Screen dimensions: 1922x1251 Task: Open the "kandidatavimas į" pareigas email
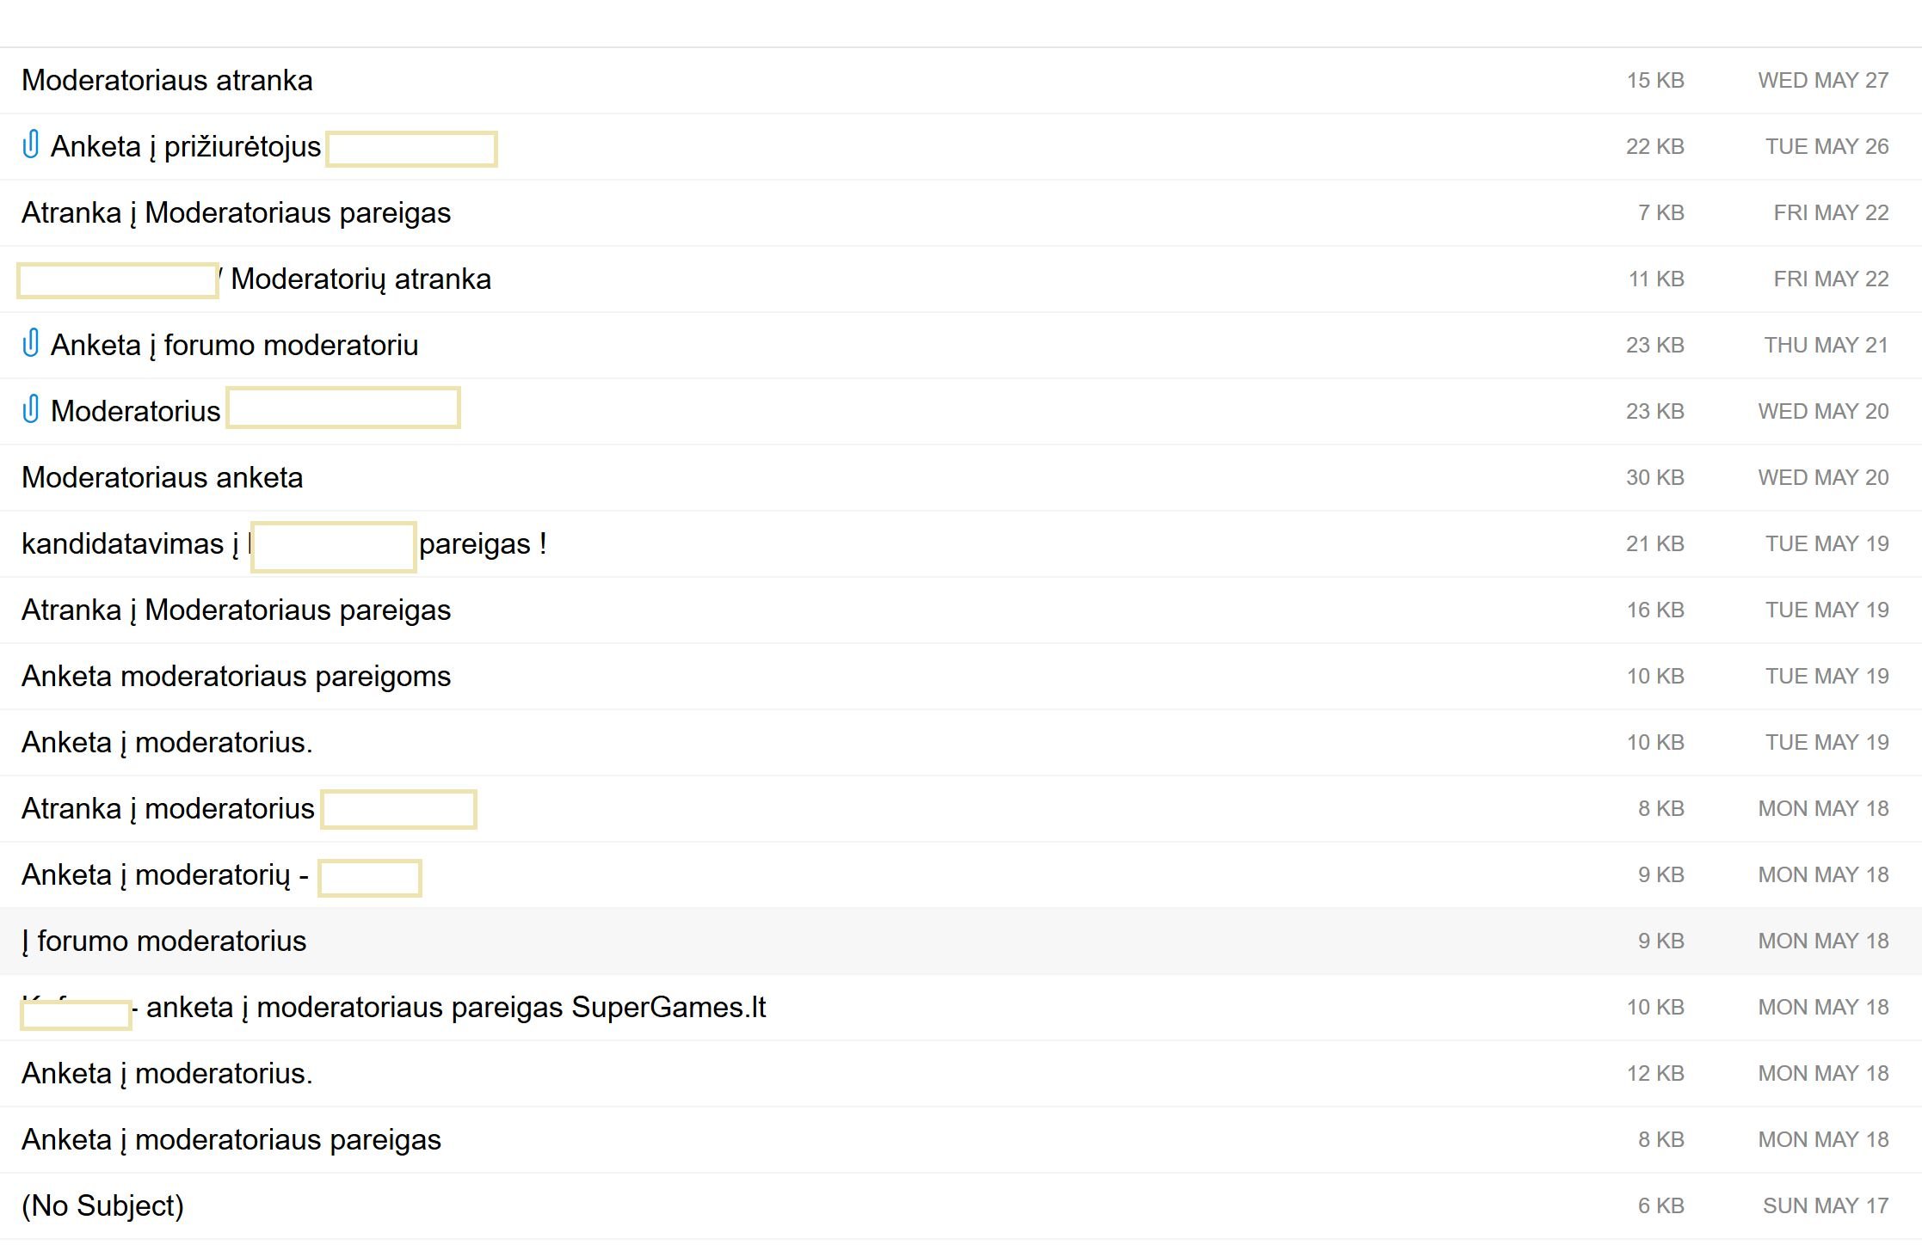(129, 544)
